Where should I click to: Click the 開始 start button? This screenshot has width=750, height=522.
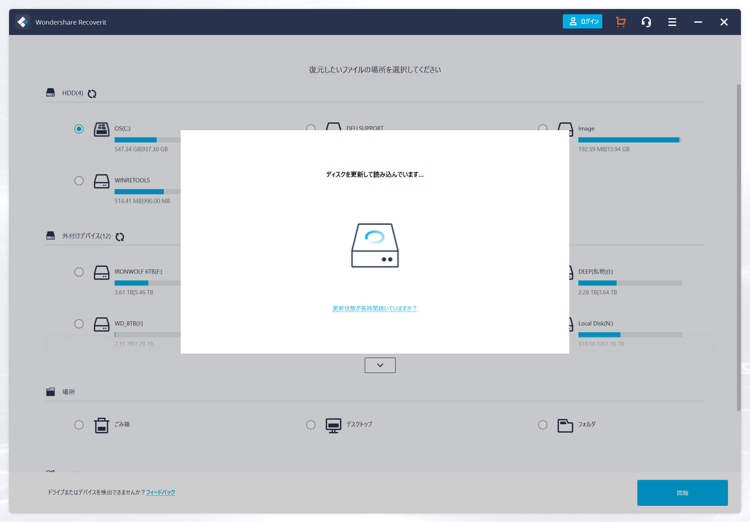(x=682, y=493)
